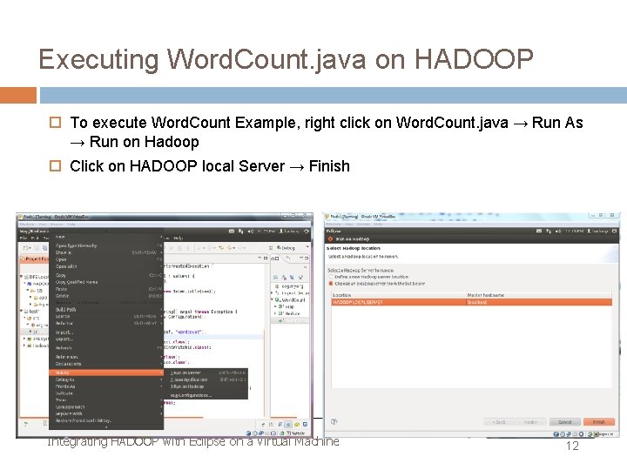Open gear menu in Run on Hadoop window's panel

point(614,231)
